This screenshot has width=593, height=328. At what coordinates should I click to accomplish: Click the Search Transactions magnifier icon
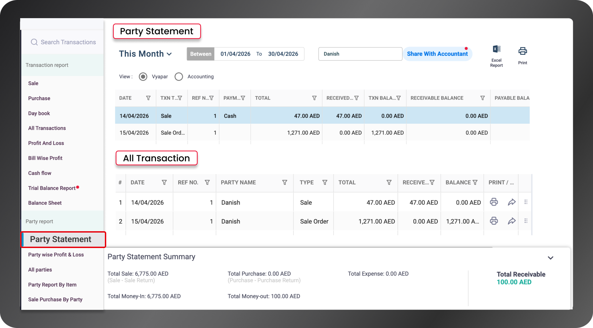[x=34, y=42]
